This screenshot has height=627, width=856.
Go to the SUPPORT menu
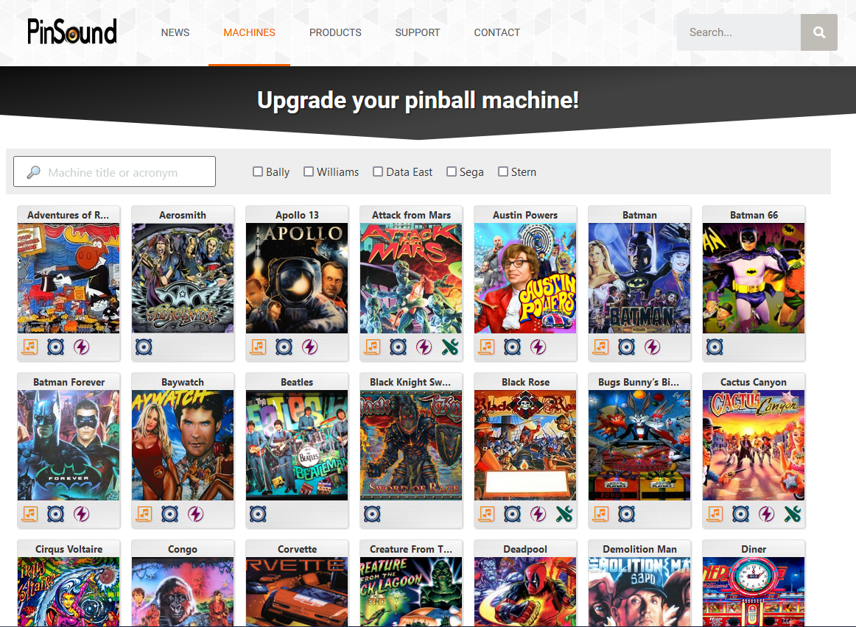[418, 32]
